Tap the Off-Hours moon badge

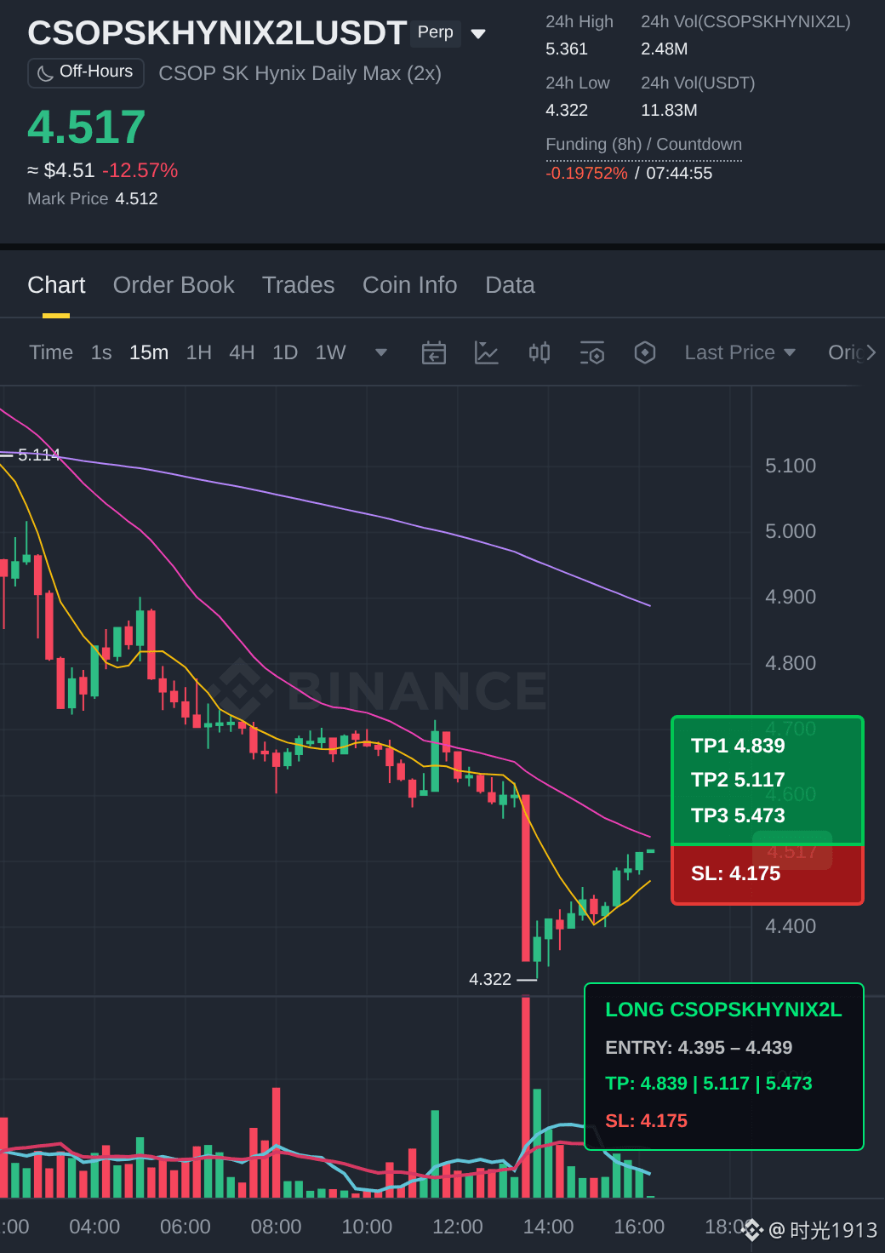tap(86, 72)
